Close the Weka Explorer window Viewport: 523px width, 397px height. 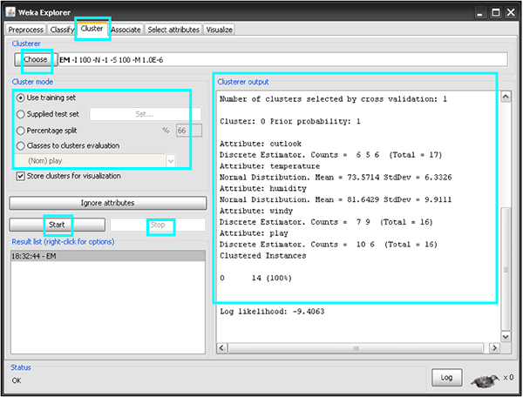click(x=511, y=13)
